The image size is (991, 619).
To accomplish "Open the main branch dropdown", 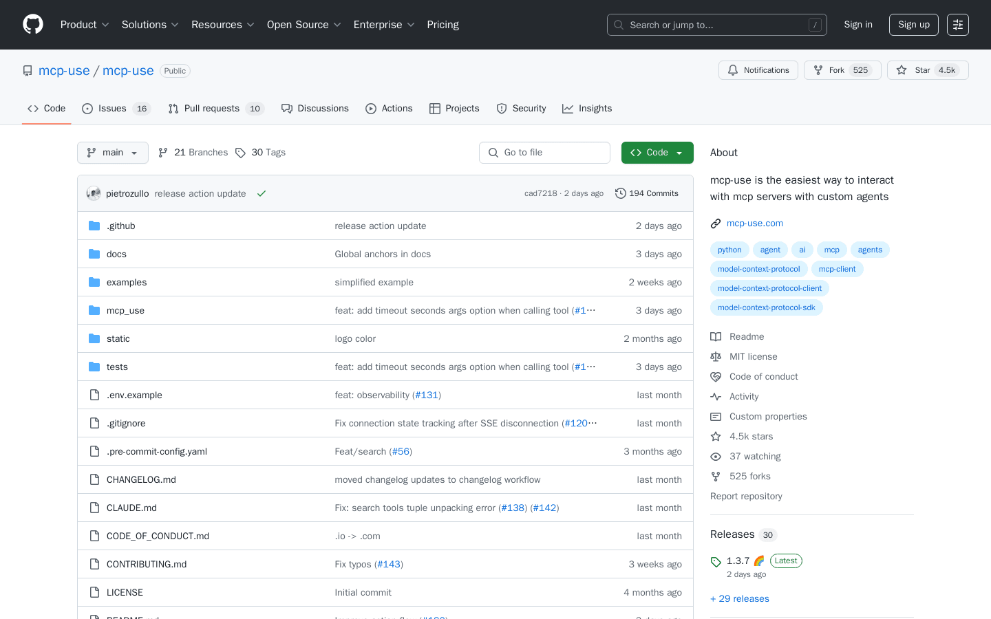I will pos(112,152).
